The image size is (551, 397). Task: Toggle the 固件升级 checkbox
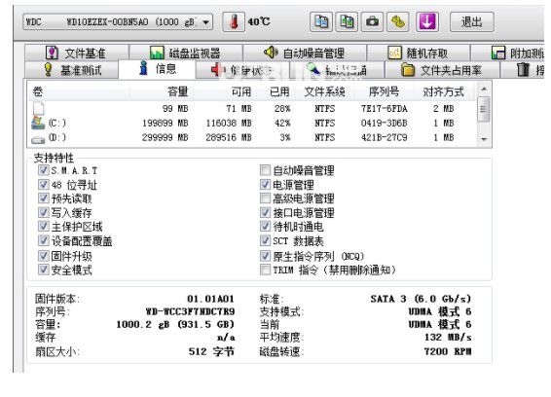(43, 255)
